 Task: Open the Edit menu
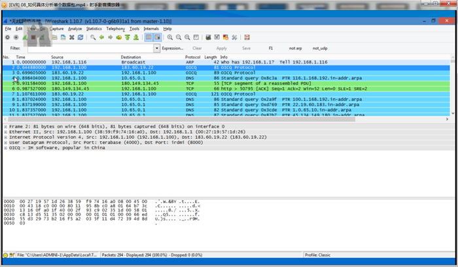point(19,29)
